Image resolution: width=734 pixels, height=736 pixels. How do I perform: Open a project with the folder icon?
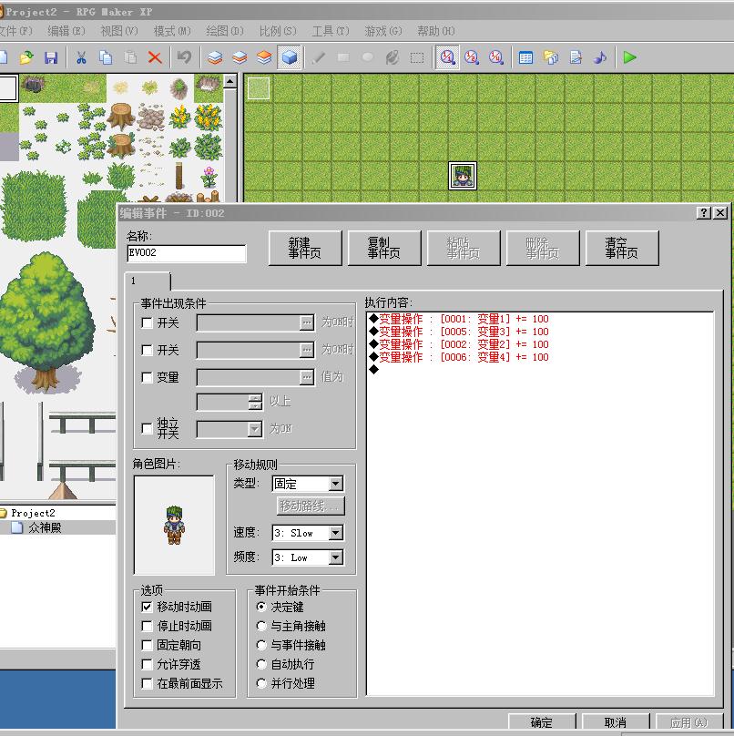[26, 57]
